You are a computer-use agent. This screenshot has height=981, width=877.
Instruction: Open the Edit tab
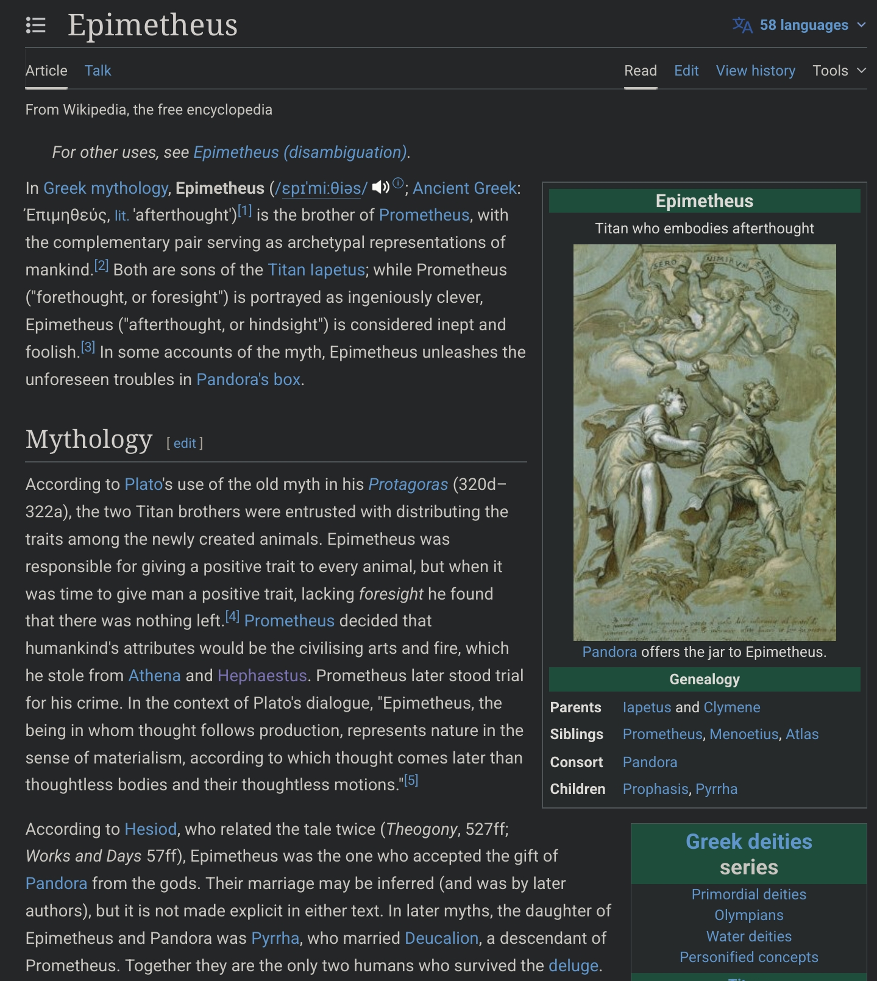(686, 71)
